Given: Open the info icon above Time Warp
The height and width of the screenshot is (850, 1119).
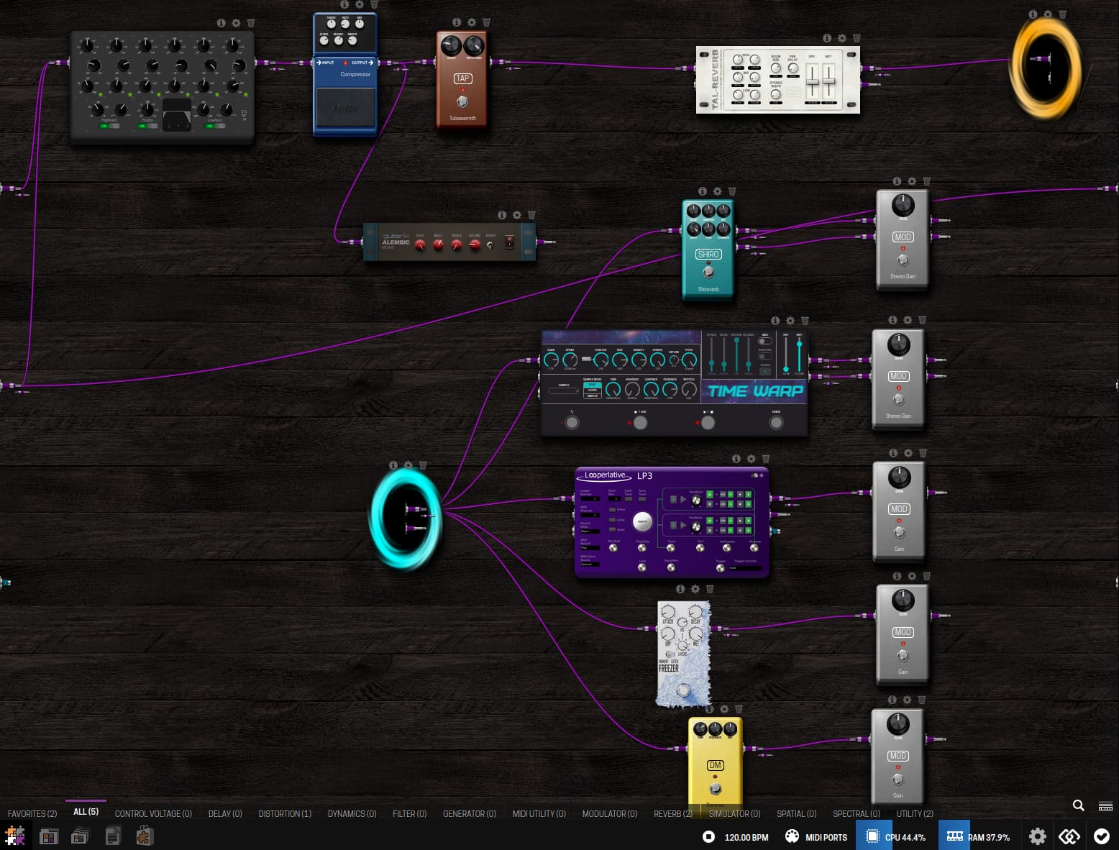Looking at the screenshot, I should 775,321.
